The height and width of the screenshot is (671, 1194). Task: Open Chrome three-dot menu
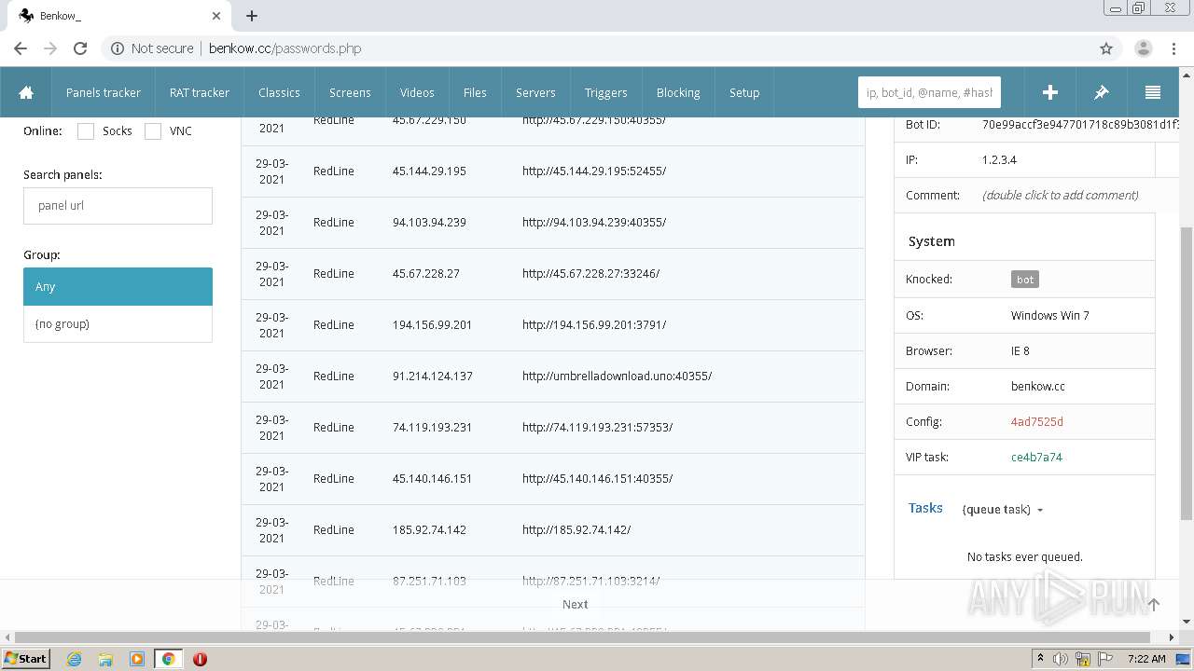[x=1173, y=48]
